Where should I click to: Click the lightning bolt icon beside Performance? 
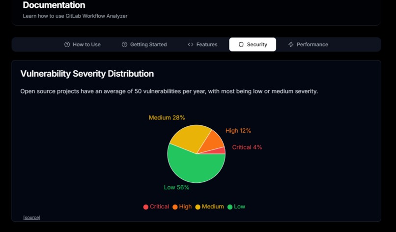pyautogui.click(x=291, y=44)
